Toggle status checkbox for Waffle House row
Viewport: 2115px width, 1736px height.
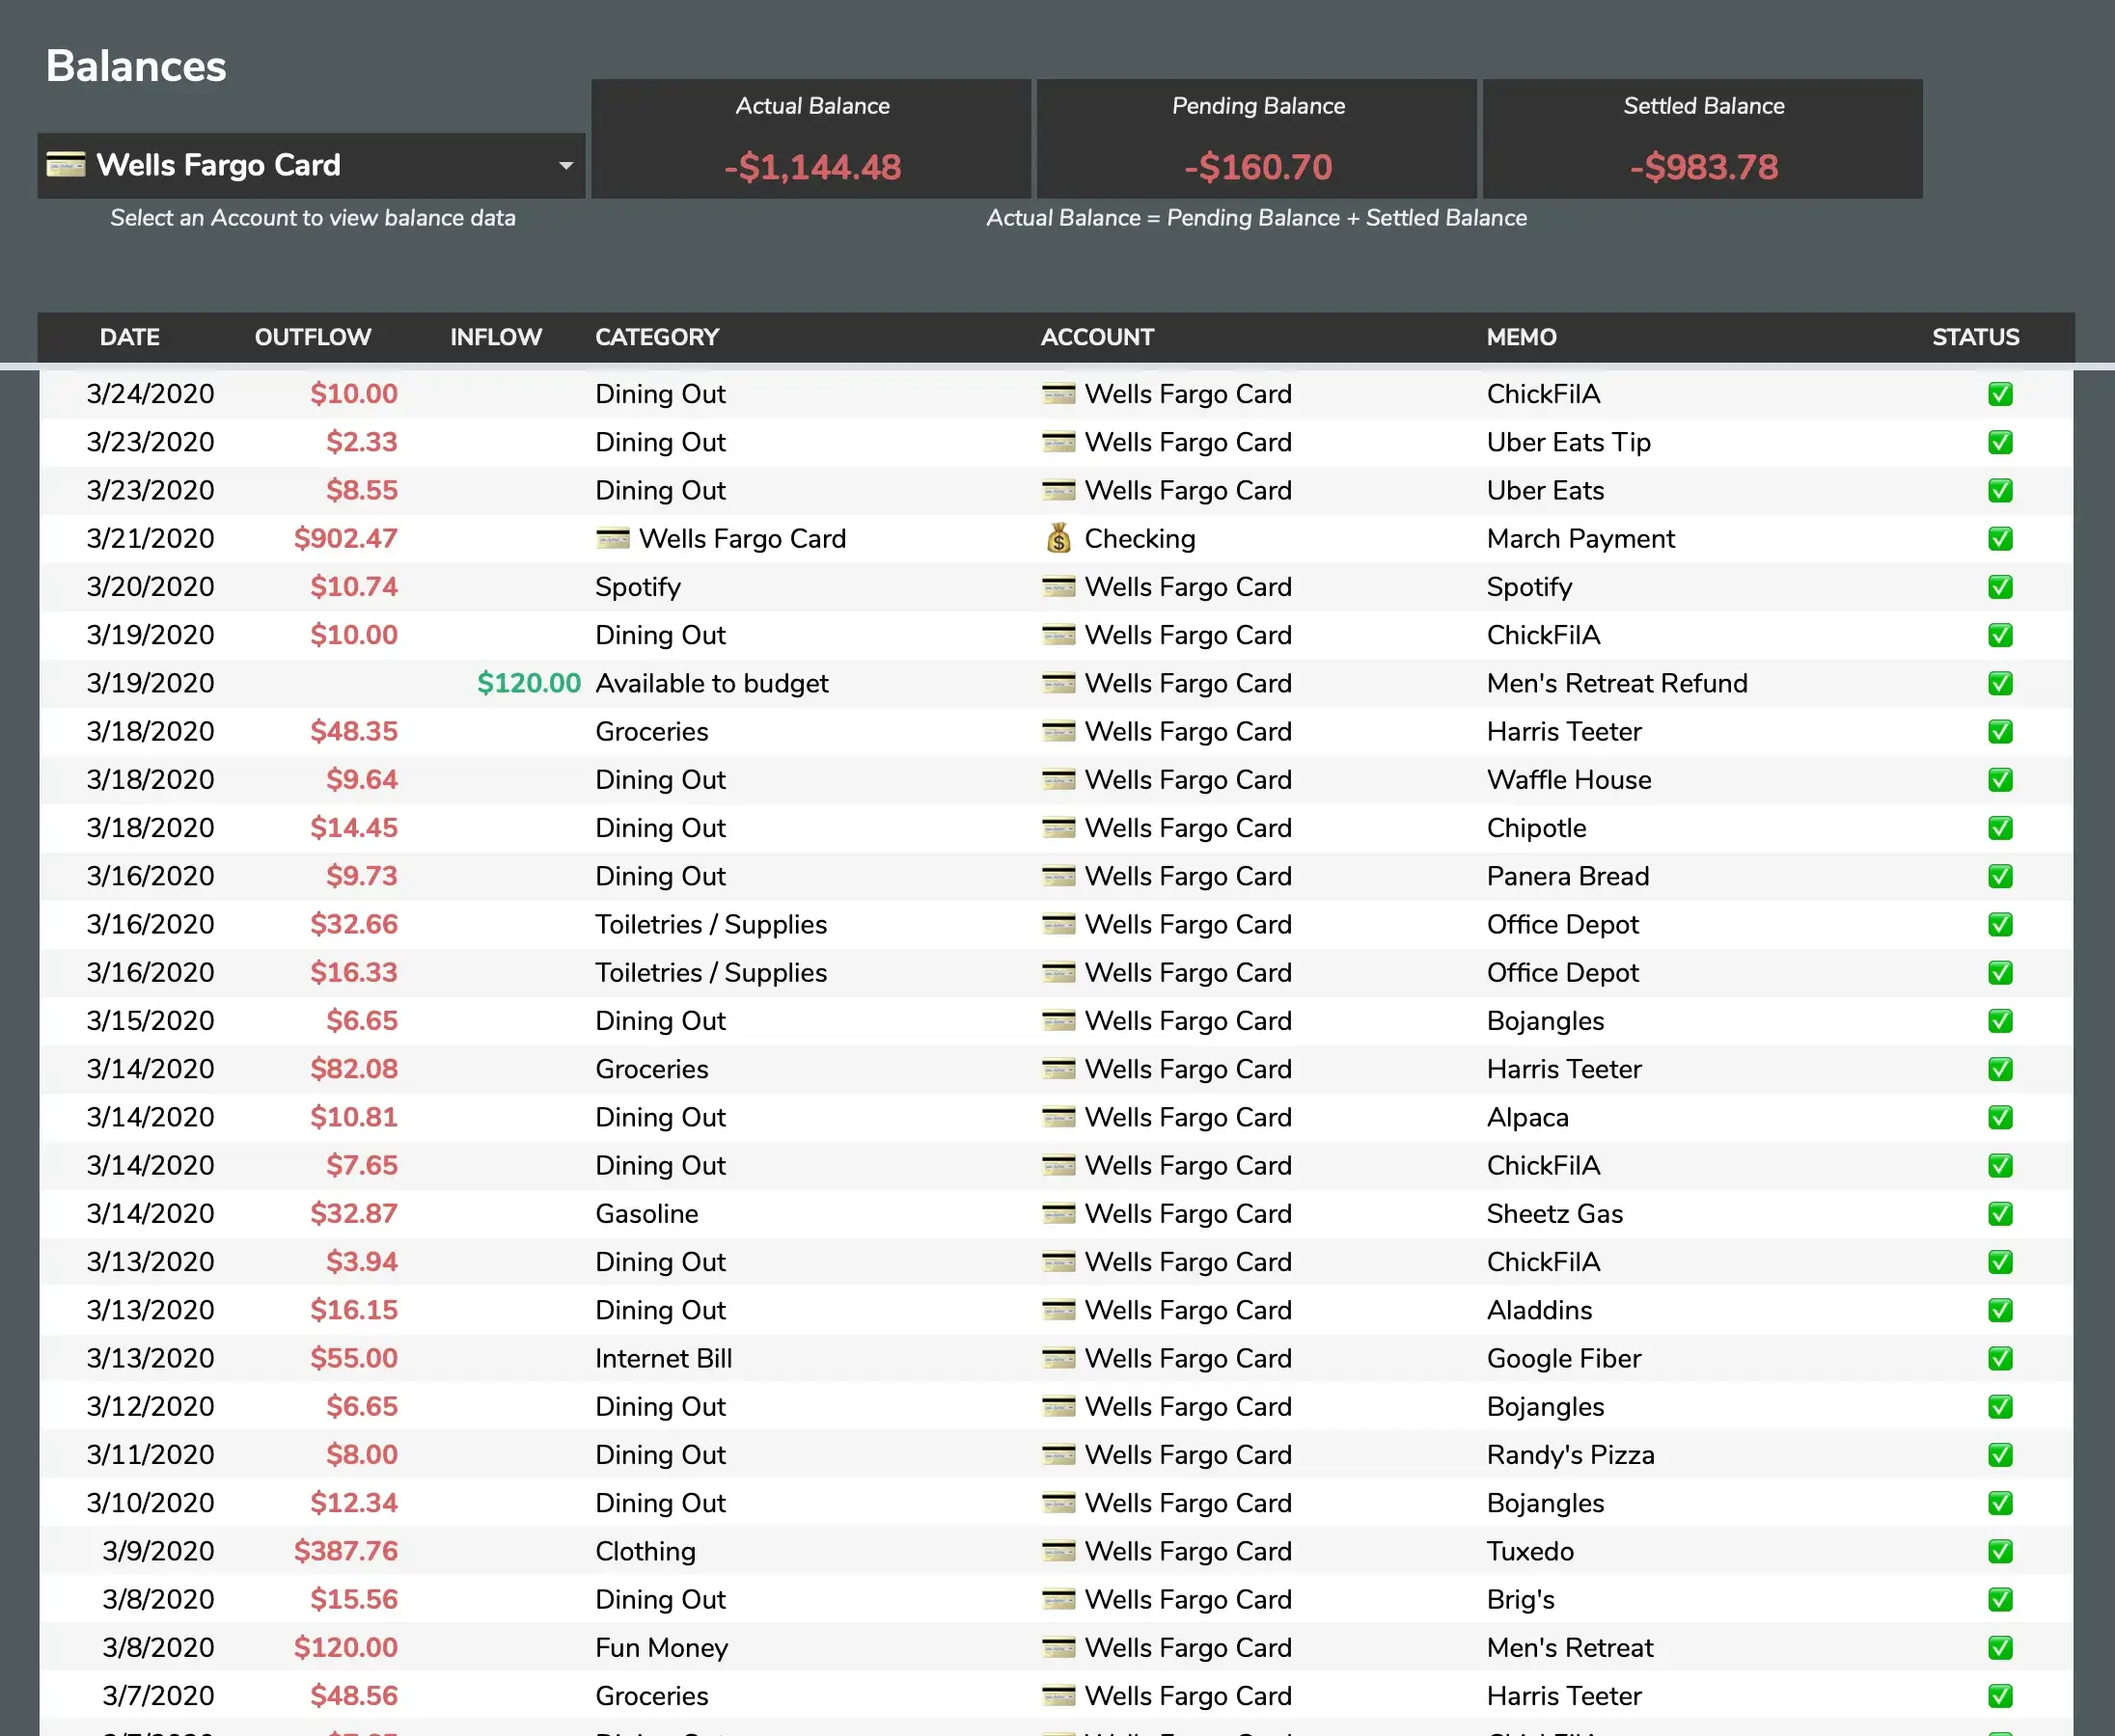point(2000,780)
